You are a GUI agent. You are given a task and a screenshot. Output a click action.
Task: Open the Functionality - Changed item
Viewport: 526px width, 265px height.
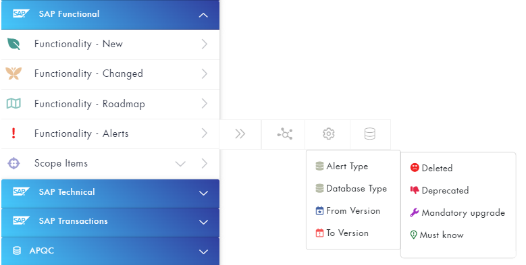[x=110, y=74]
